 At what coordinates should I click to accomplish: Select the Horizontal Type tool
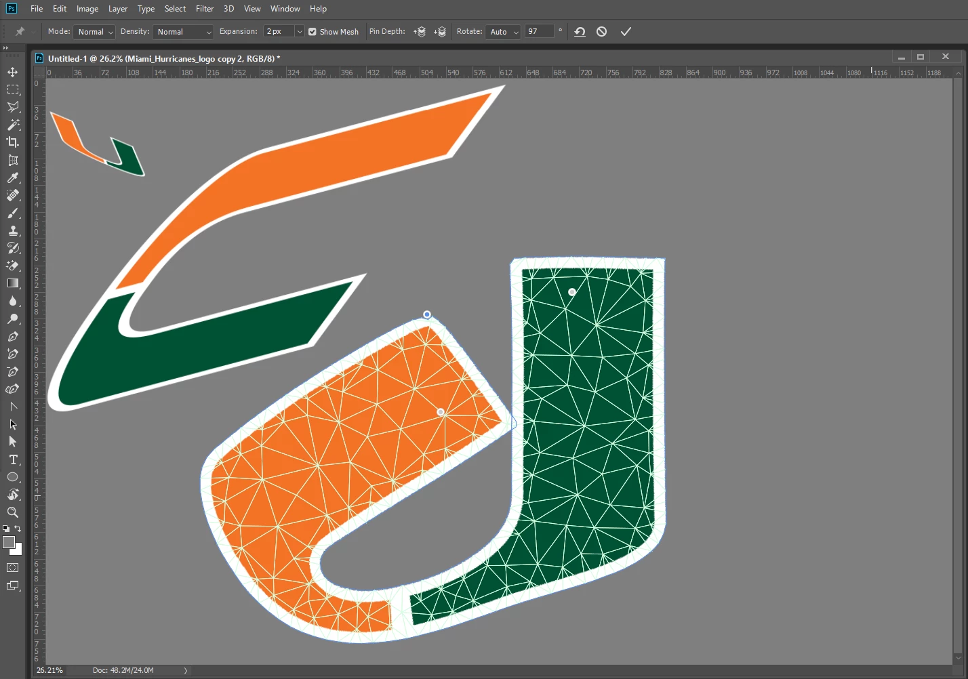13,459
